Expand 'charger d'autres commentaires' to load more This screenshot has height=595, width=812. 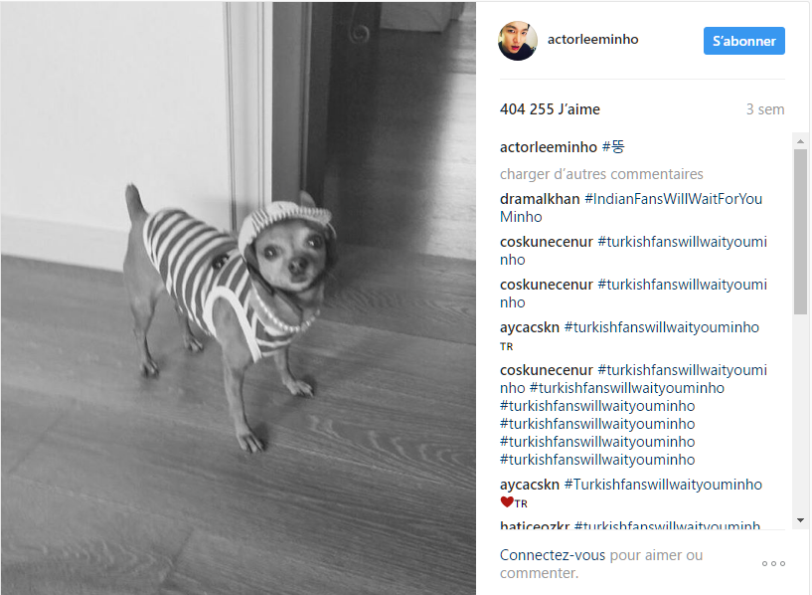pyautogui.click(x=601, y=174)
